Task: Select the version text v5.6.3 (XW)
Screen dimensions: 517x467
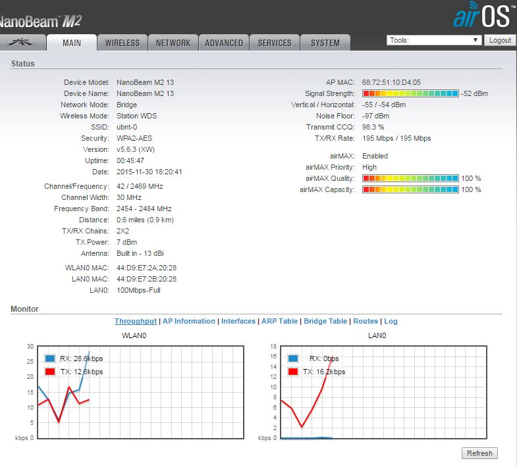Action: tap(136, 149)
